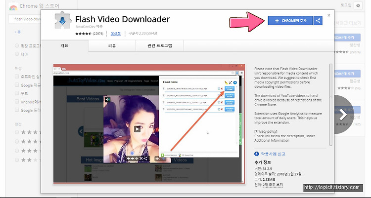Tick the Google 제공 checkbox
Viewport: 371px width, 198px height.
17,85
